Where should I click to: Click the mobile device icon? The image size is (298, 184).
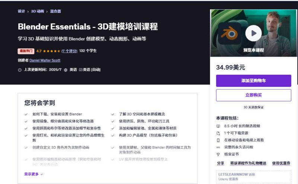pos(218,140)
